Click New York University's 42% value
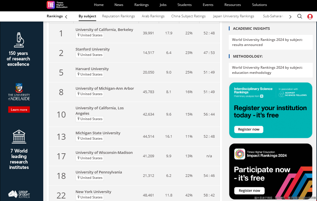The image size is (317, 201). 189,195
